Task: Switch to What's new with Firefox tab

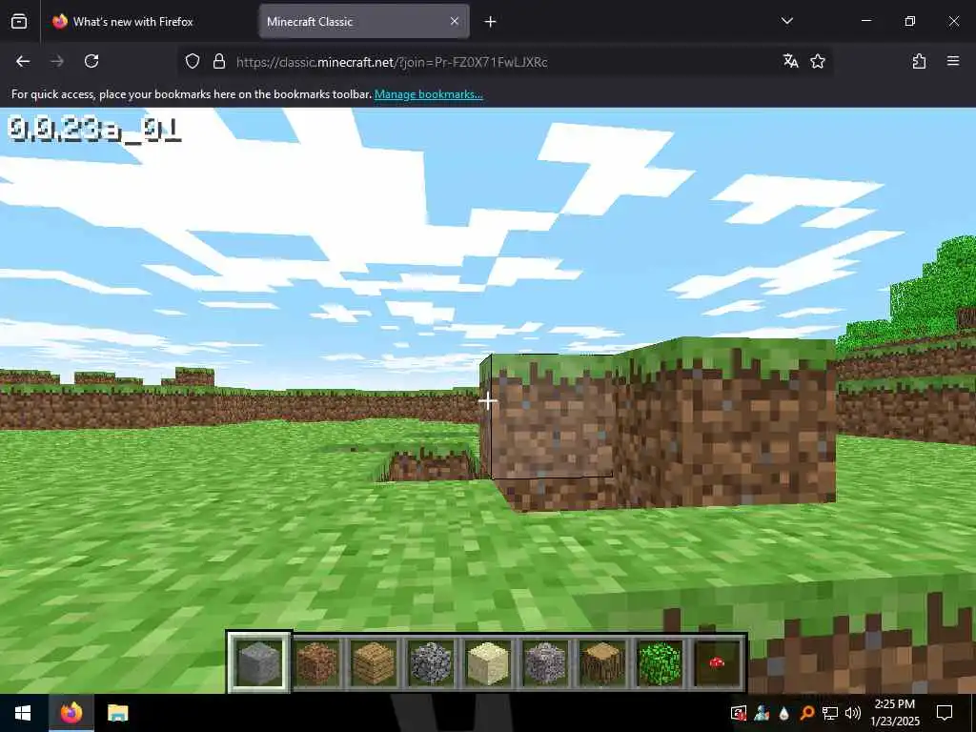Action: pyautogui.click(x=148, y=21)
